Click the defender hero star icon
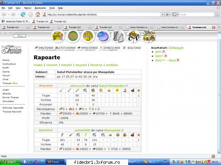 [139, 135]
